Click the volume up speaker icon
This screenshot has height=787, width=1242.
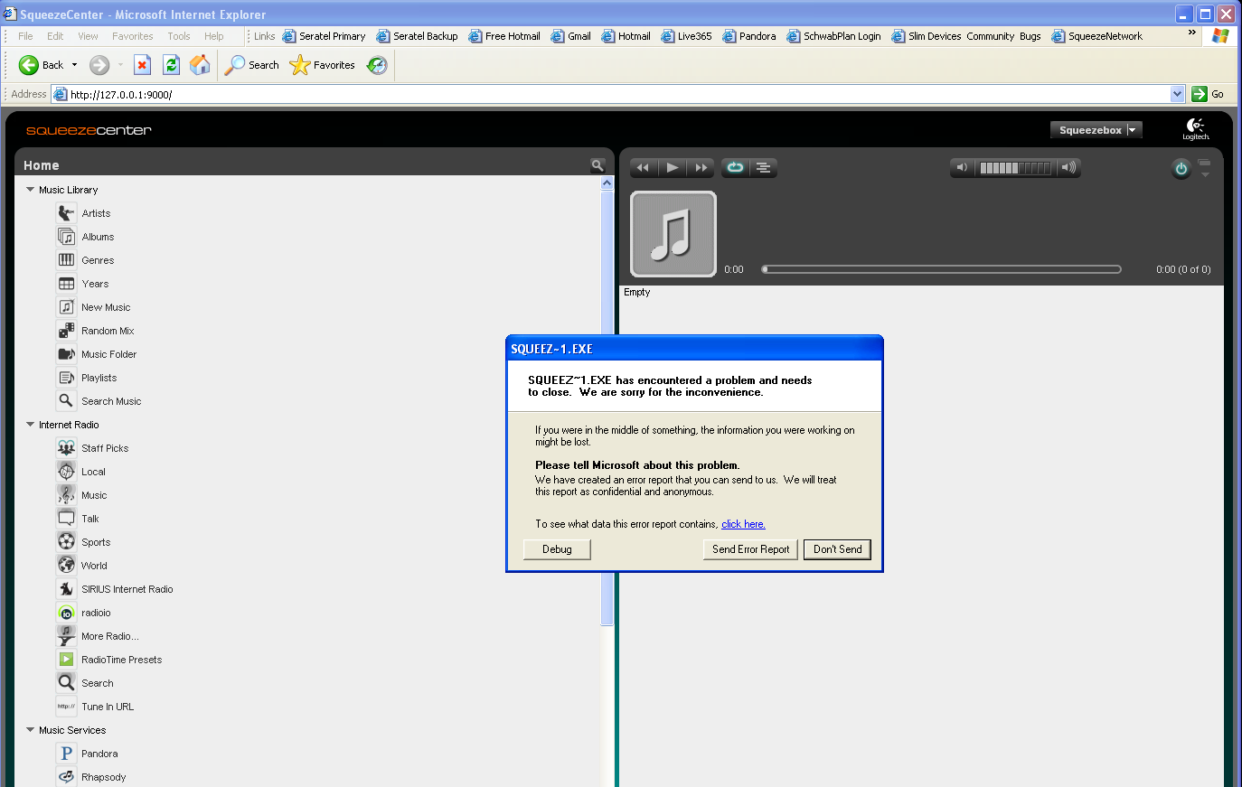1068,167
